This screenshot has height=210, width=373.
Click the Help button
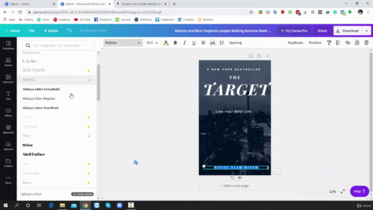coord(360,191)
